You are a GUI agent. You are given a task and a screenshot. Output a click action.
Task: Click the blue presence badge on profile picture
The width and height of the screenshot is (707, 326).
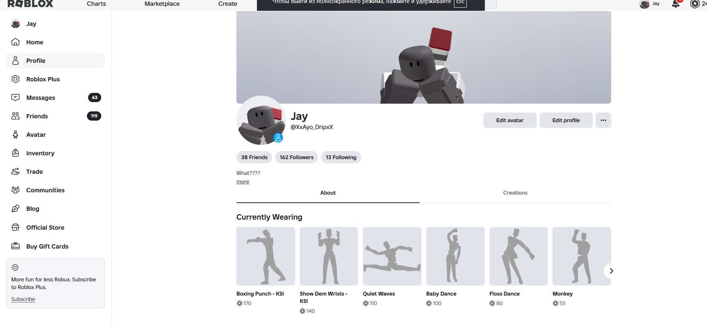[278, 138]
